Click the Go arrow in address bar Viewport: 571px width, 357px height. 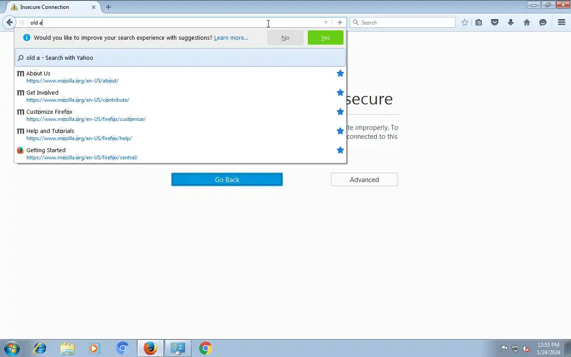(339, 22)
